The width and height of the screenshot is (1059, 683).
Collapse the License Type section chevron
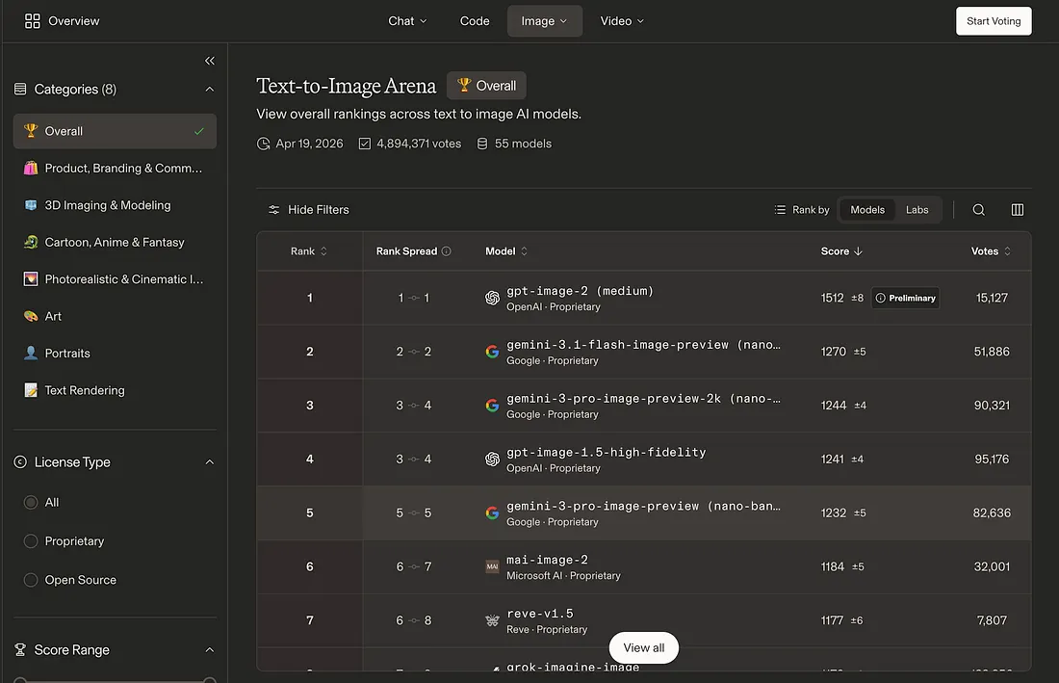(209, 462)
